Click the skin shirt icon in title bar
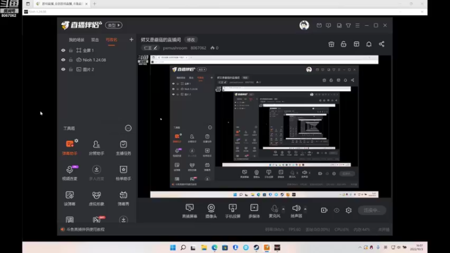 click(x=348, y=25)
